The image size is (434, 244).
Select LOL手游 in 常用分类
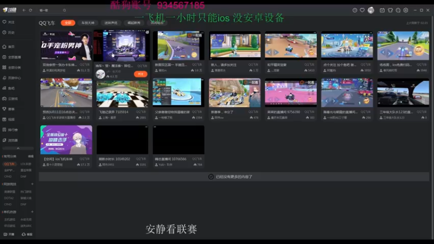25,164
